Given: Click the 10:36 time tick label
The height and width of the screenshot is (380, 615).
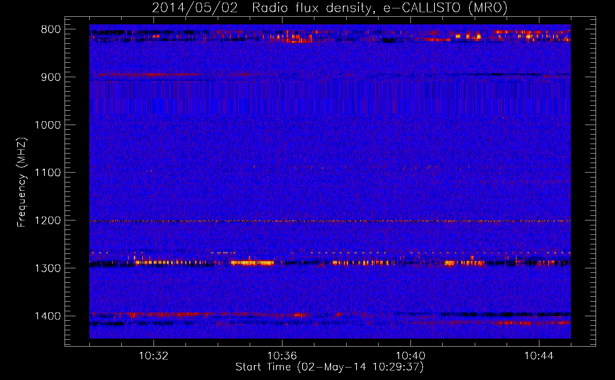Looking at the screenshot, I should 282,356.
